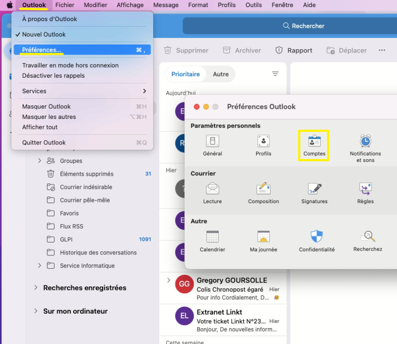Viewport: 397px width, 344px height.
Task: Open the Recherchez preferences icon
Action: (368, 241)
